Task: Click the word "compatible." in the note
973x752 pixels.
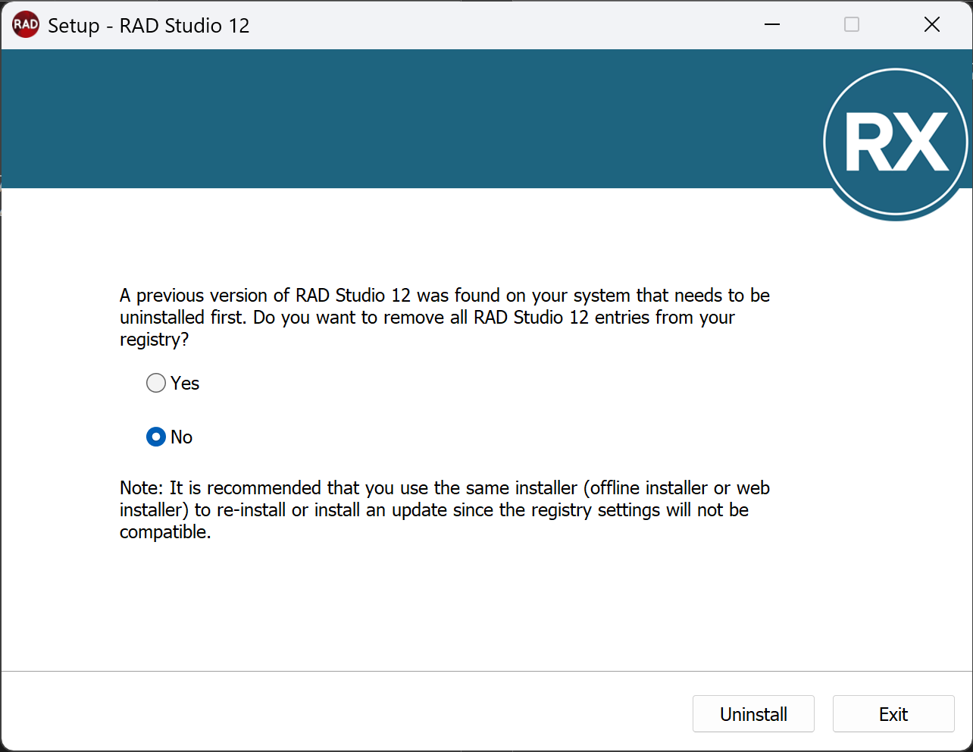Action: (165, 533)
